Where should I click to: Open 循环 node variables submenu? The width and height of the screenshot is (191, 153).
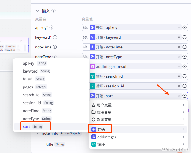point(138,144)
